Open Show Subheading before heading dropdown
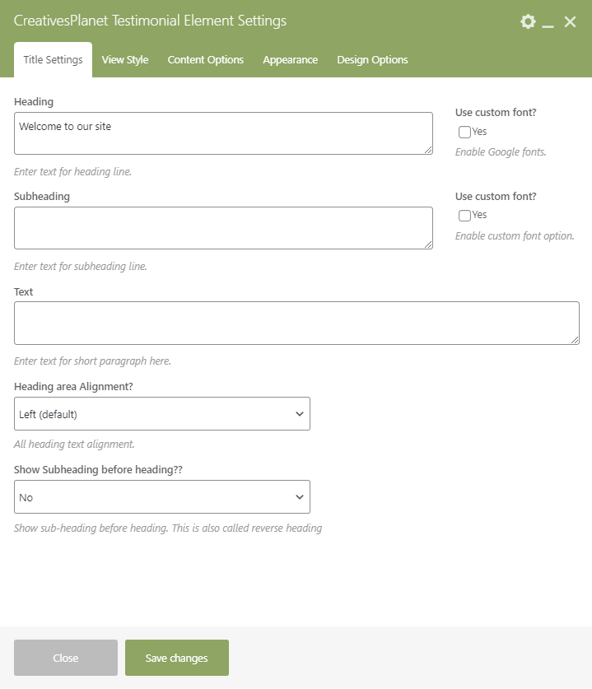 pyautogui.click(x=162, y=497)
